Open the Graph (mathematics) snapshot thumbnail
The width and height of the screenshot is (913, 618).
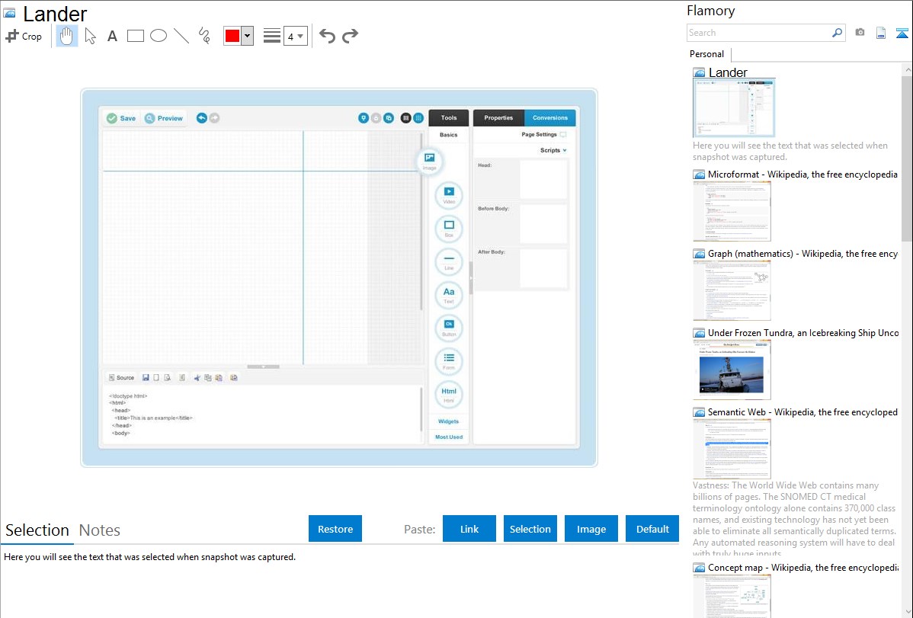point(732,290)
